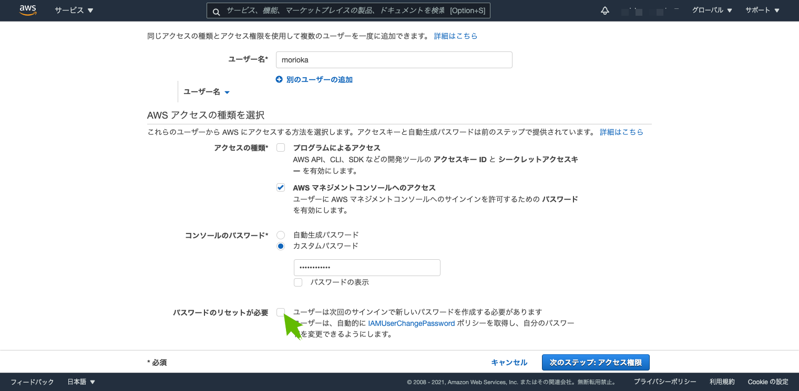Enable the プログラムによるアクセス checkbox
The width and height of the screenshot is (799, 391).
click(x=281, y=147)
